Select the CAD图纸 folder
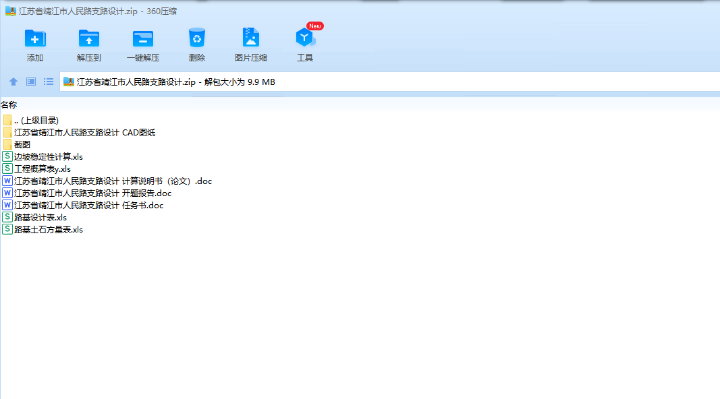Image resolution: width=720 pixels, height=399 pixels. pos(84,133)
